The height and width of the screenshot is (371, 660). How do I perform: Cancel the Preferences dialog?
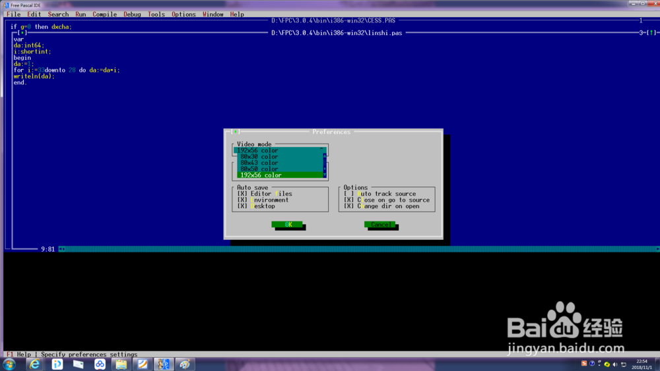(380, 224)
